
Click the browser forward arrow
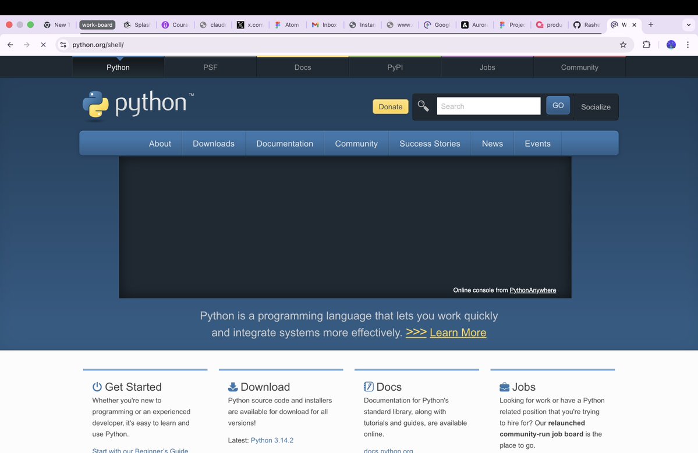coord(27,44)
